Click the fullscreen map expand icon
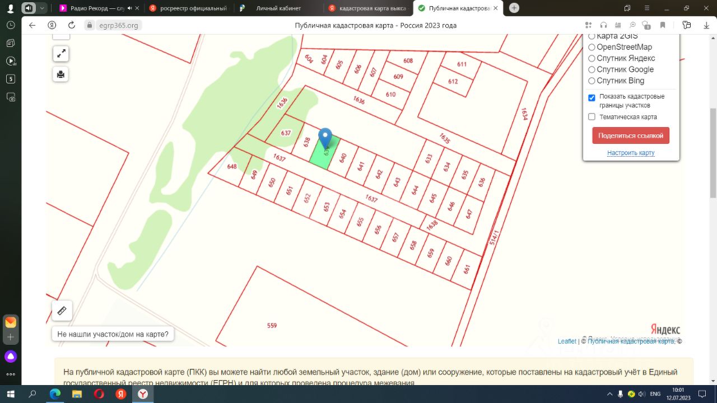 click(60, 54)
